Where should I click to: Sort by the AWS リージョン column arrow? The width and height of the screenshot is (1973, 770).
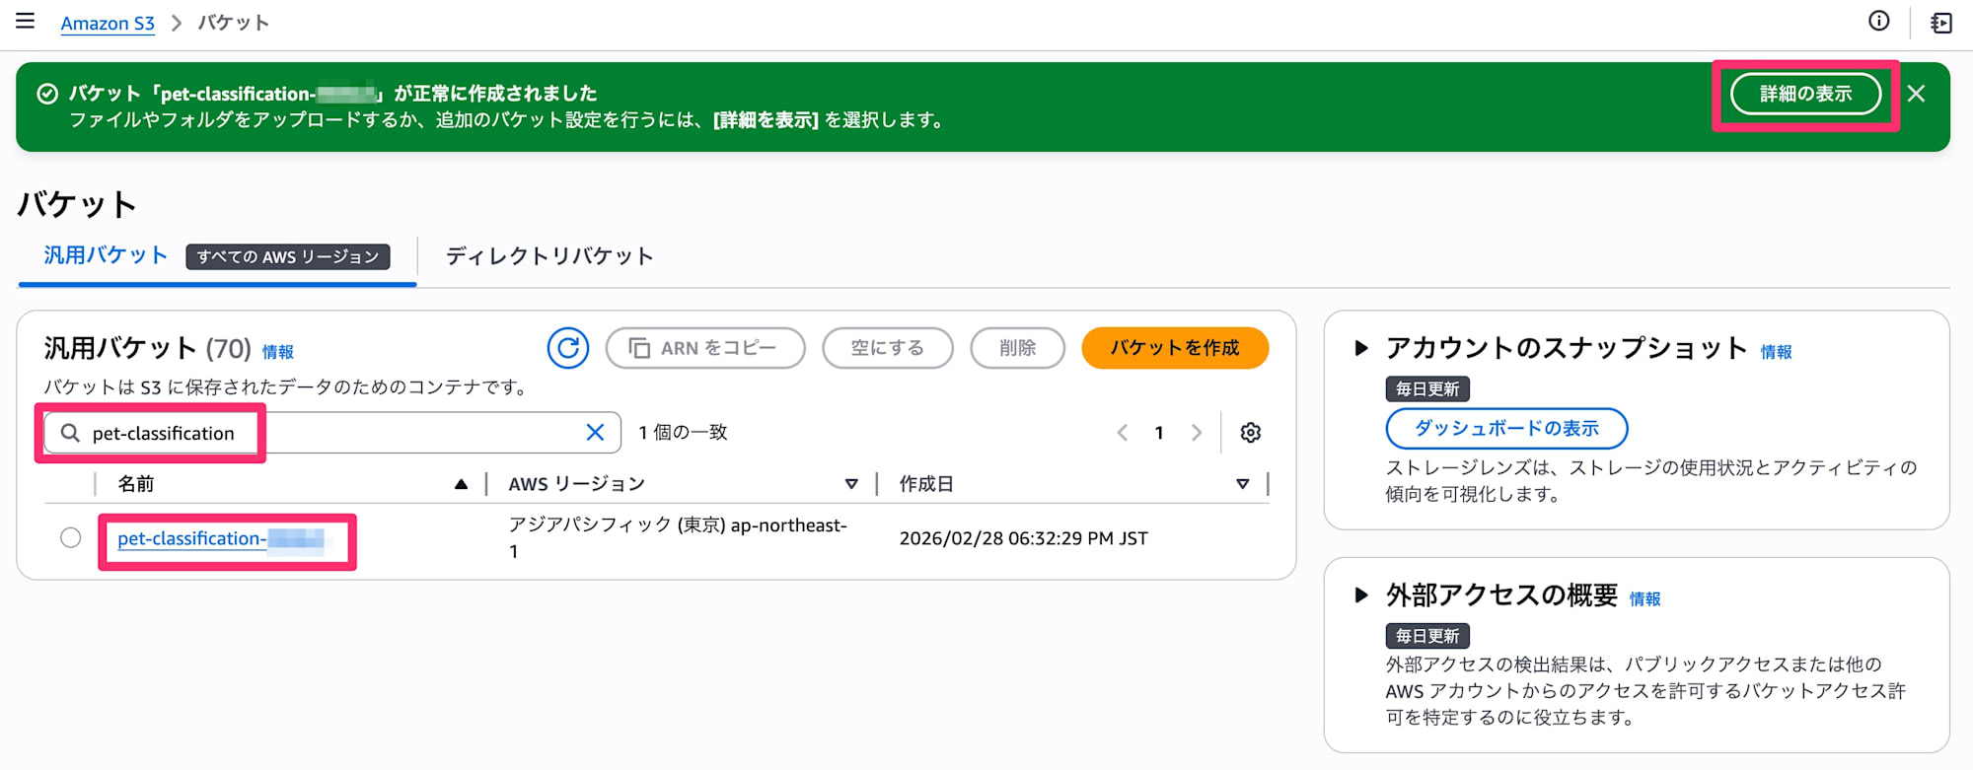(x=851, y=484)
